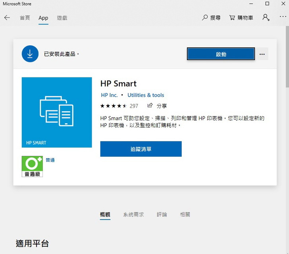Open the Utilities & tools category link
The image size is (289, 254).
(x=146, y=95)
